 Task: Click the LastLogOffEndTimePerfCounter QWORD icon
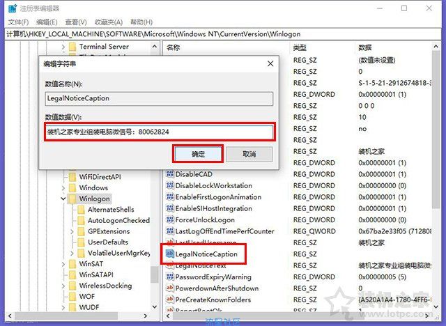[x=170, y=231]
